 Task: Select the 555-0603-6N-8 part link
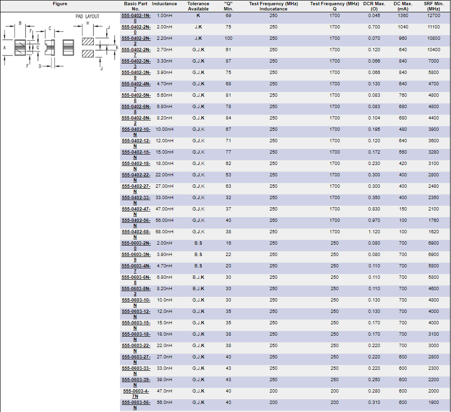[x=136, y=277]
